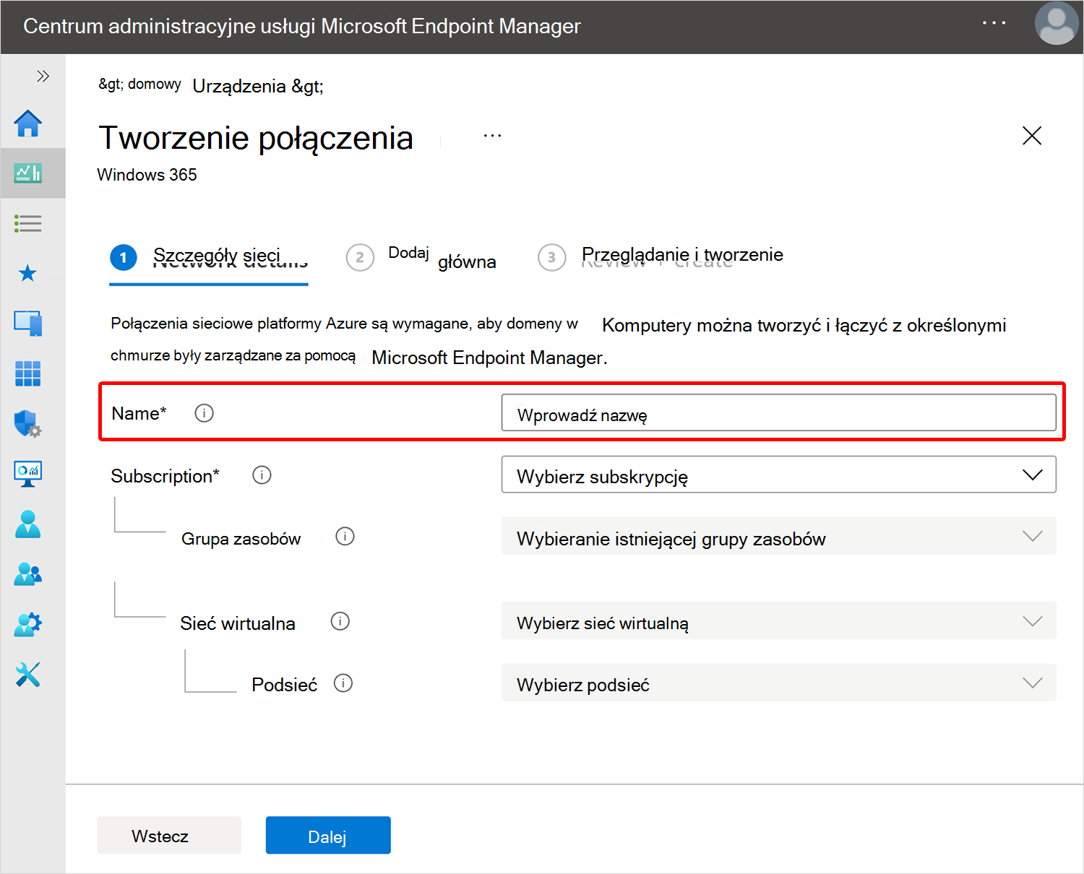Open the Wybierz sieć wirtualną dropdown
Image resolution: width=1084 pixels, height=874 pixels.
pos(779,620)
